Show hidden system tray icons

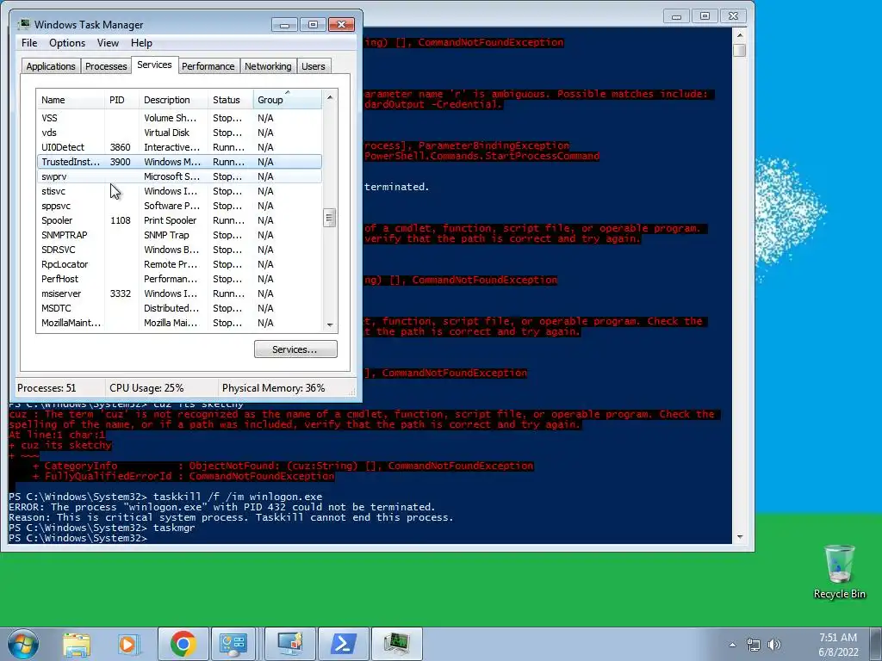point(732,645)
